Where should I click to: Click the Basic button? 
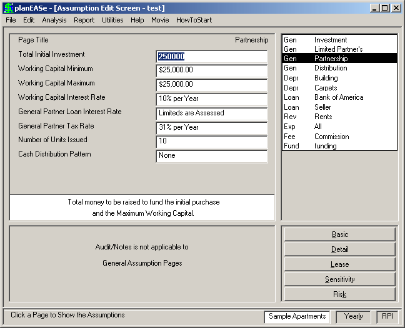tap(339, 234)
